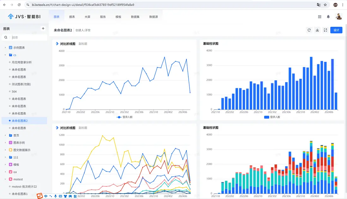Reload the browser page
This screenshot has height=199, width=347.
pos(19,5)
